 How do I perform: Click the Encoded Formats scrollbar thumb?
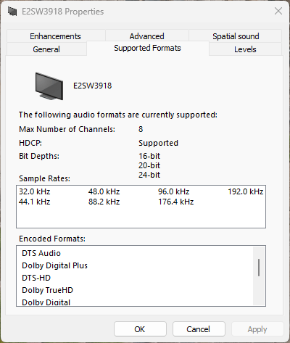pos(259,268)
